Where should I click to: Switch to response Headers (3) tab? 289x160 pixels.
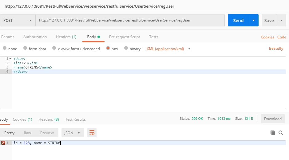pos(49,119)
